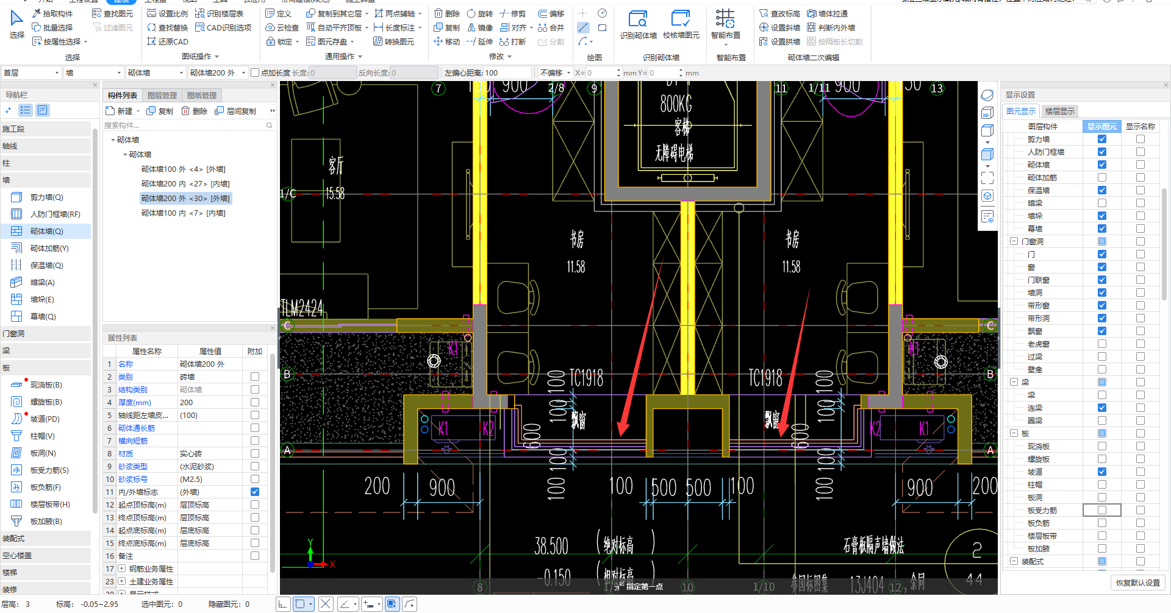
Task: Click the 名称 property link
Action: tap(126, 364)
